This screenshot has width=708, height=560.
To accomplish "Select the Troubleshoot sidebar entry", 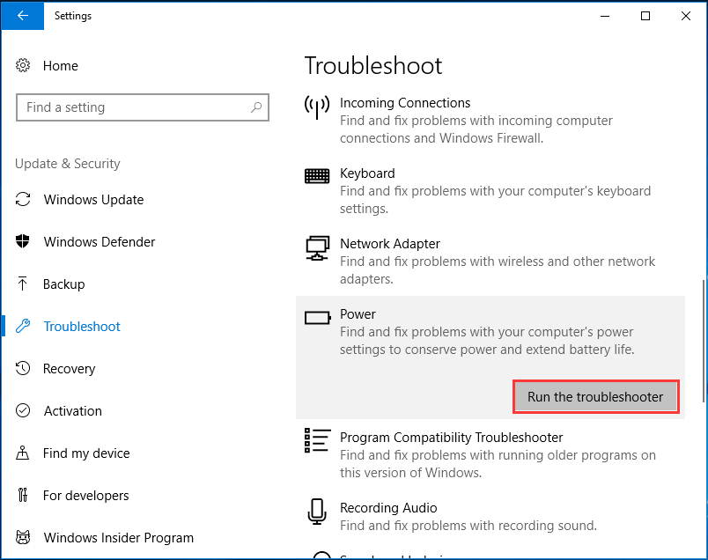I will (82, 327).
